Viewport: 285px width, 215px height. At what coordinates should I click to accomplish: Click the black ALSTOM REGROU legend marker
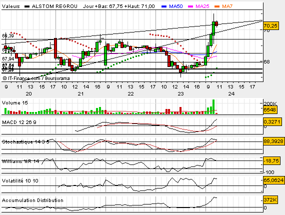[27, 6]
